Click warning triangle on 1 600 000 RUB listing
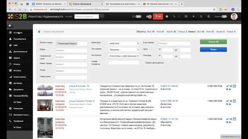Screen dimensions: 248x139 pyautogui.click(x=230, y=122)
